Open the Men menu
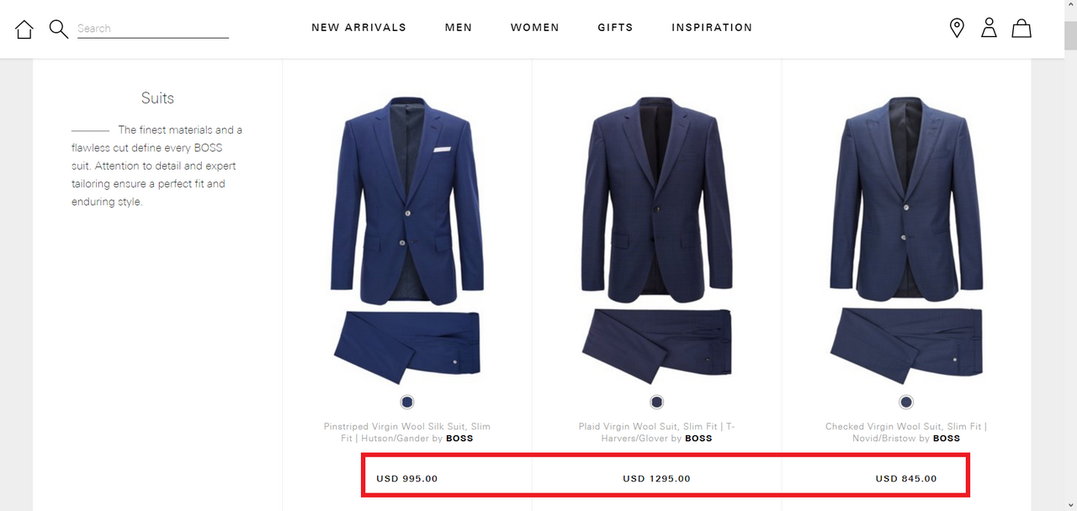This screenshot has width=1077, height=511. (x=459, y=28)
